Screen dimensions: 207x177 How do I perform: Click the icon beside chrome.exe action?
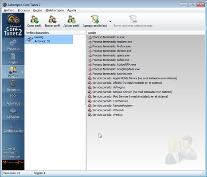(x=90, y=51)
